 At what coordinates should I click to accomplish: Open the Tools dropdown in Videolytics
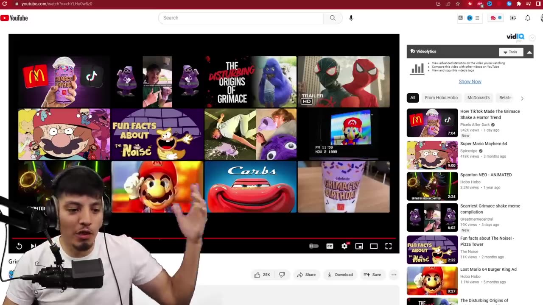[510, 52]
